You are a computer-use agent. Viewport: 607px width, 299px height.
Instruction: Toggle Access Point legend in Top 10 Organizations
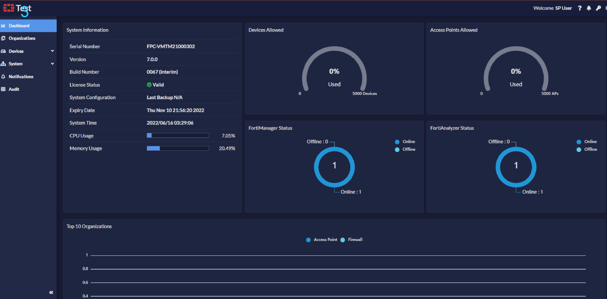click(322, 240)
